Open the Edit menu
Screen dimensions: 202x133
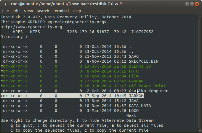(16, 11)
